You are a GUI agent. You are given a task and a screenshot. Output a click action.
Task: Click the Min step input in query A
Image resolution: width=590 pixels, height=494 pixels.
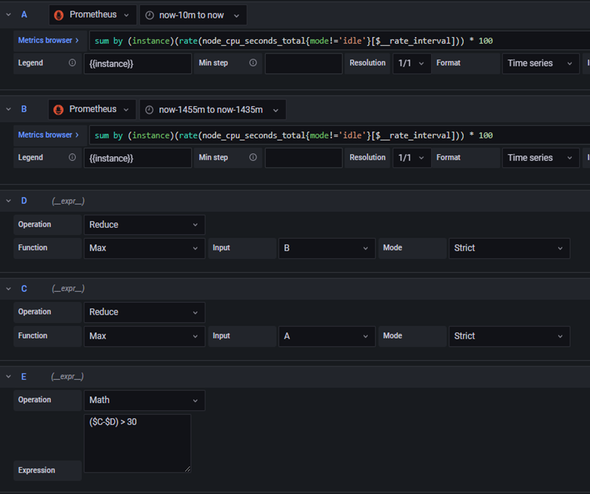tap(304, 63)
